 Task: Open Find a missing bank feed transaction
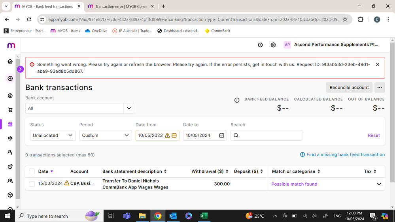pos(342,154)
